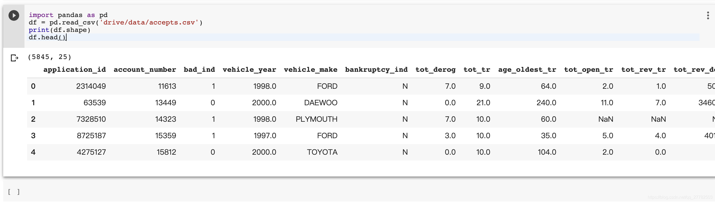This screenshot has height=202, width=715.
Task: Click account number 13449 cell
Action: 165,103
